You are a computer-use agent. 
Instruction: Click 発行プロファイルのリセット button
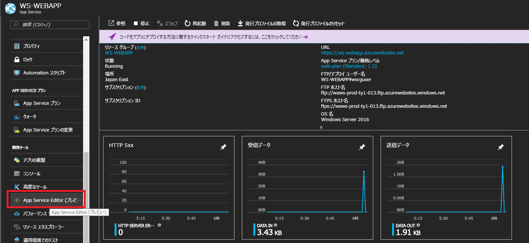click(319, 23)
